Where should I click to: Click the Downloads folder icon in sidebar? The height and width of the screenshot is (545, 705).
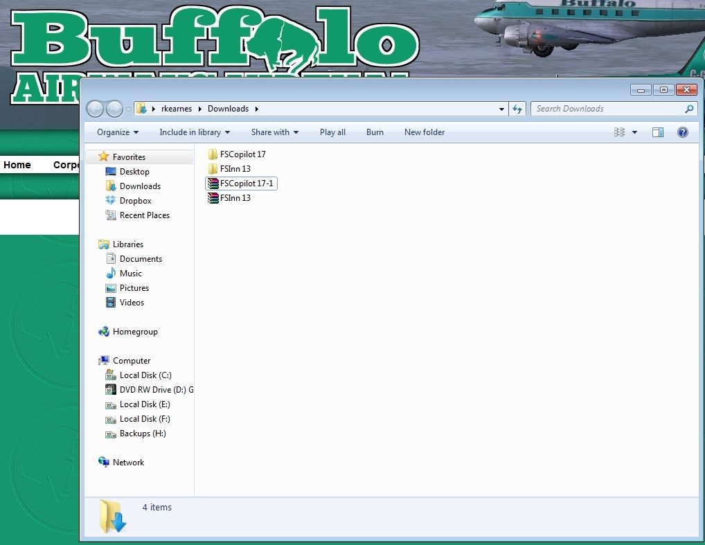pyautogui.click(x=111, y=186)
